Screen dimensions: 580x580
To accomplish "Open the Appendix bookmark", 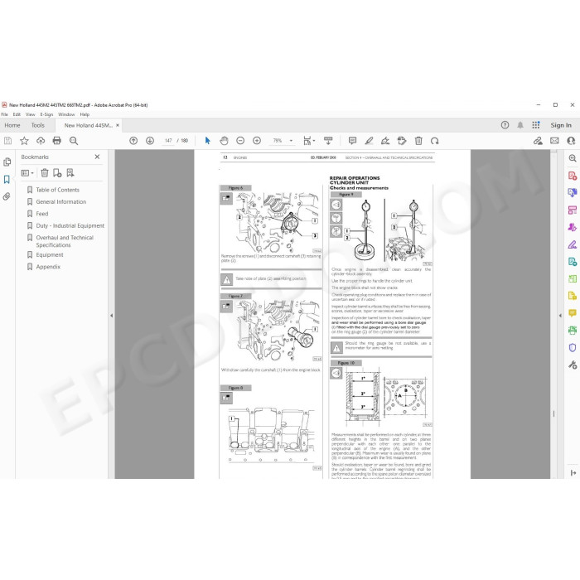I will (48, 267).
